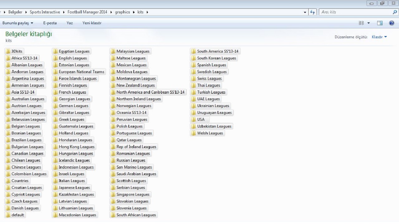Viewport: 399px width, 224px height.
Task: Click the Egyptian Leagues folder icon
Action: point(55,51)
